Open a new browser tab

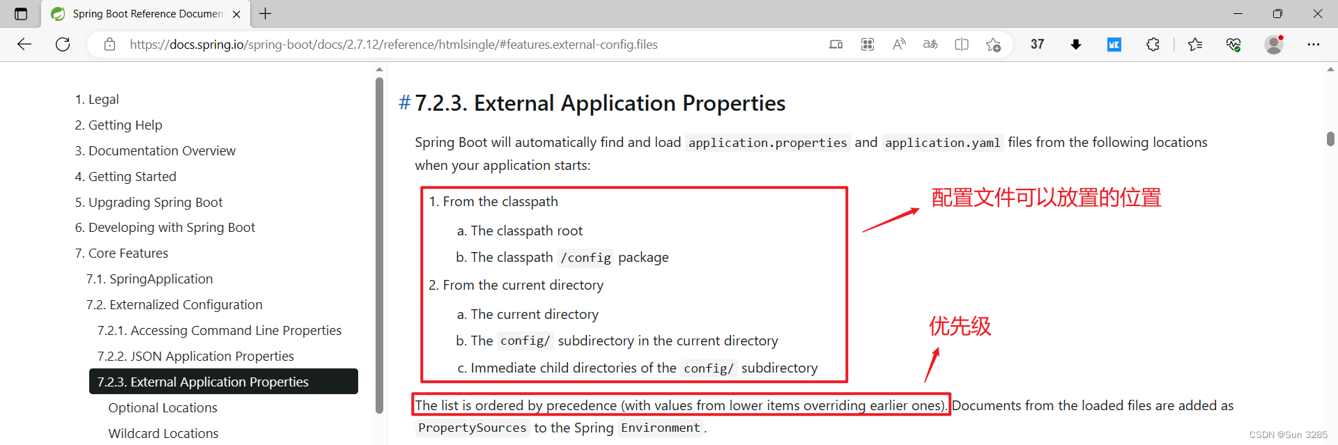tap(266, 13)
